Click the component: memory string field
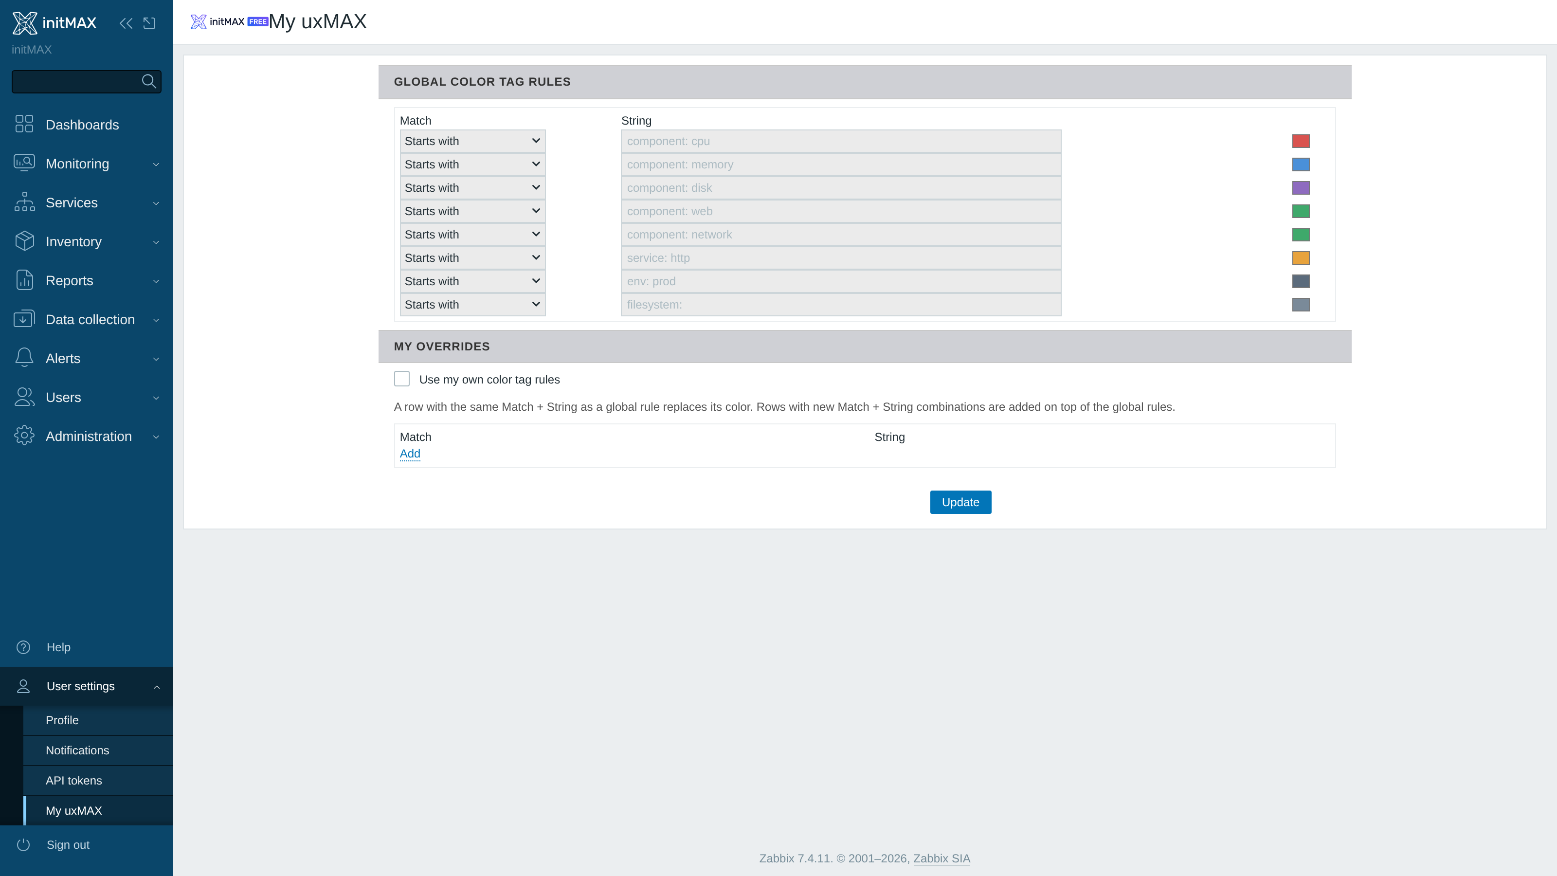Image resolution: width=1557 pixels, height=876 pixels. (841, 164)
